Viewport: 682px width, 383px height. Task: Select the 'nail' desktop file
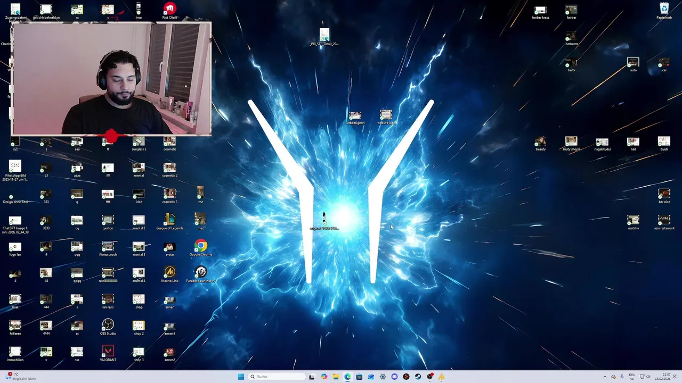pos(633,144)
